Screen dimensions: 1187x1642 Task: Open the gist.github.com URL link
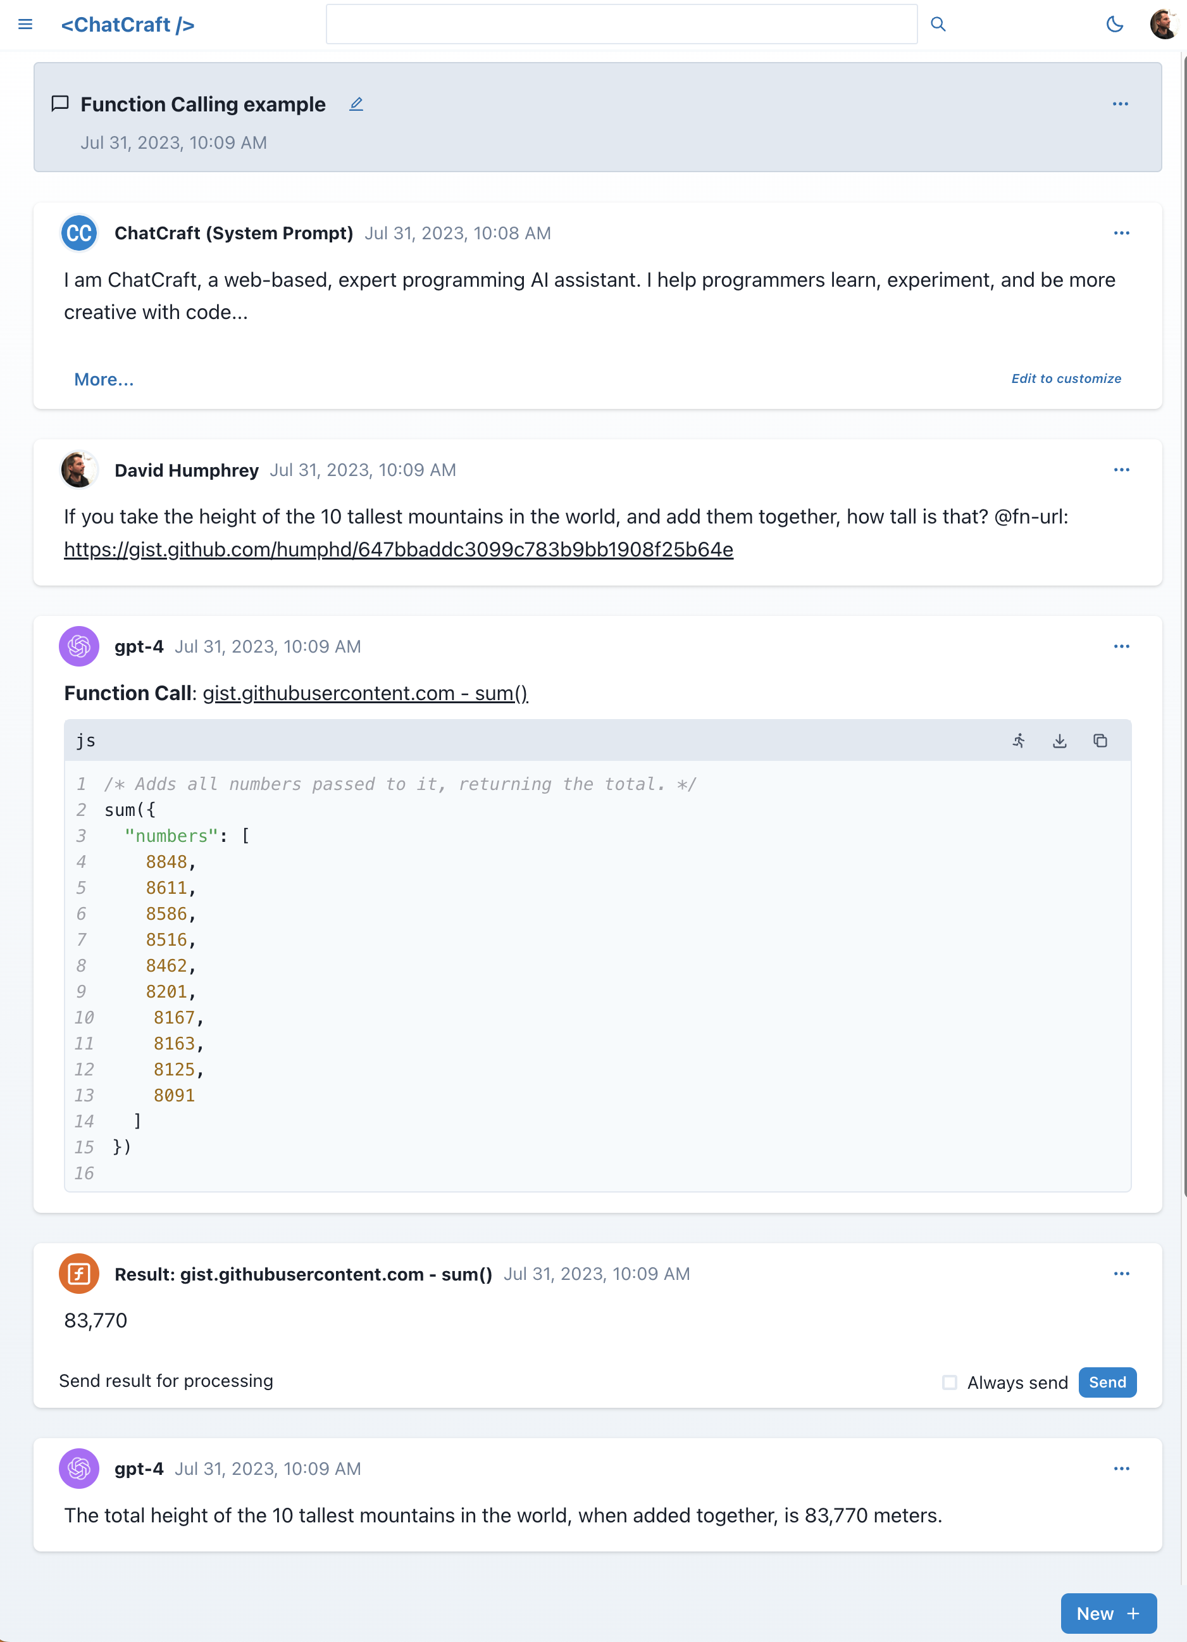398,549
